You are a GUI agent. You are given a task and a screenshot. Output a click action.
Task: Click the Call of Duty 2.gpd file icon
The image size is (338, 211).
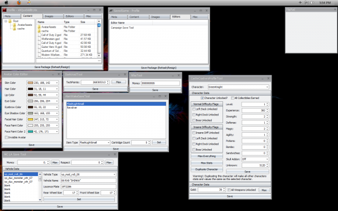39,35
